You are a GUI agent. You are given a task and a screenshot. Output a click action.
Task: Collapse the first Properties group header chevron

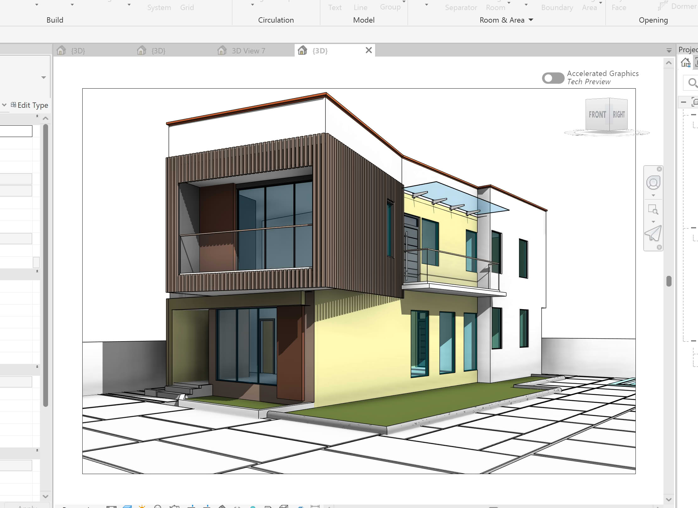click(37, 116)
